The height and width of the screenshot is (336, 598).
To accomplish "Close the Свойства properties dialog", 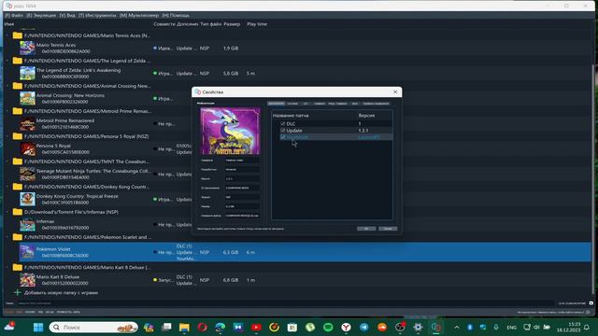I will (395, 91).
